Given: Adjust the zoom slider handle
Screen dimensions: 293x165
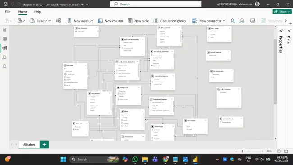Looking at the screenshot, I should pos(242,151).
